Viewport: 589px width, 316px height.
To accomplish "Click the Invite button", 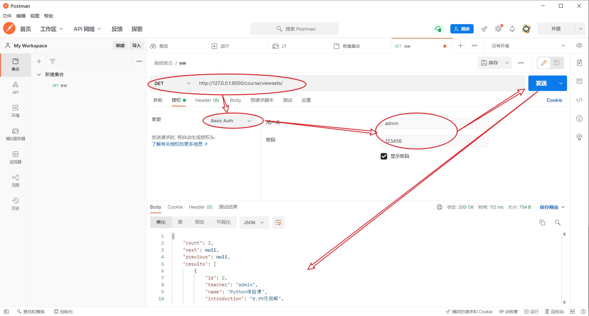I will (462, 29).
